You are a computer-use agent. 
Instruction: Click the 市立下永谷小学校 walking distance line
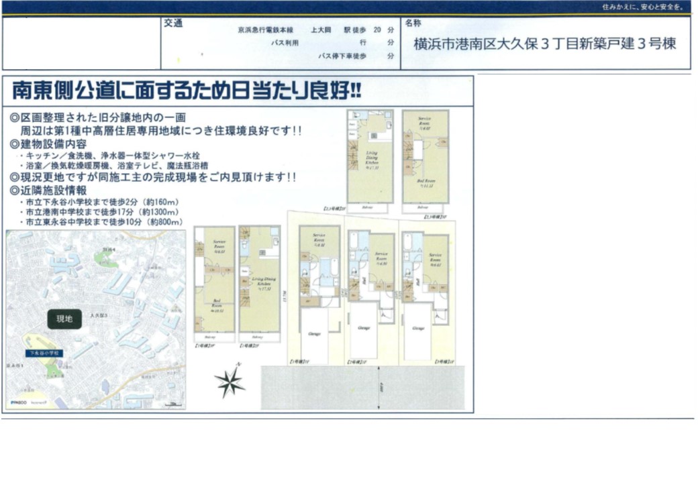pos(101,201)
